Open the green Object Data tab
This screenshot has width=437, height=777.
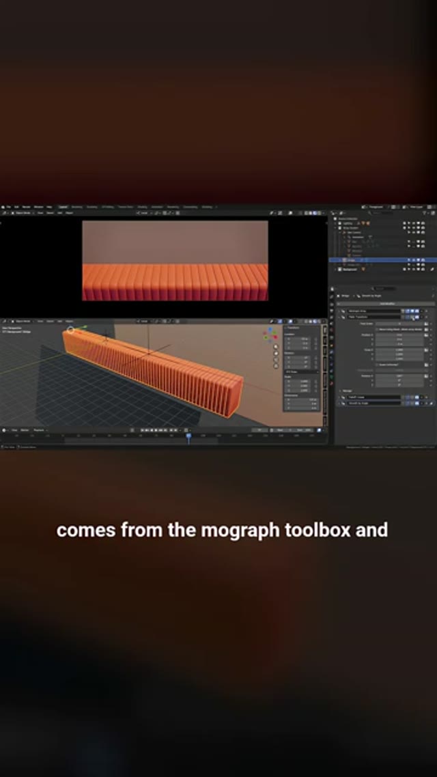[x=331, y=377]
